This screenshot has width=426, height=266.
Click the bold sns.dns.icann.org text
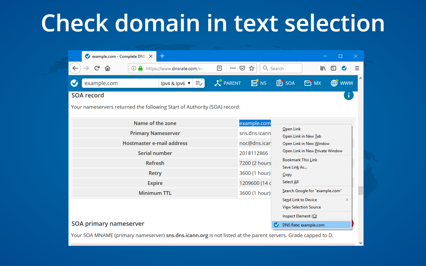click(187, 235)
